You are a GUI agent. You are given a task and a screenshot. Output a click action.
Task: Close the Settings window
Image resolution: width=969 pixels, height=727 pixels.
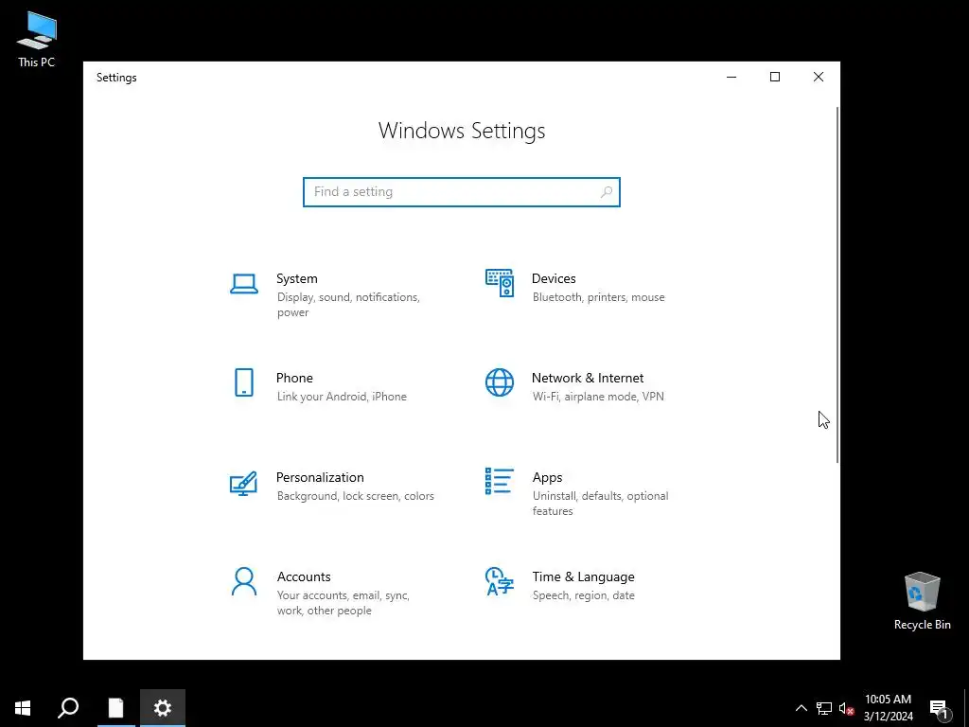(x=819, y=78)
